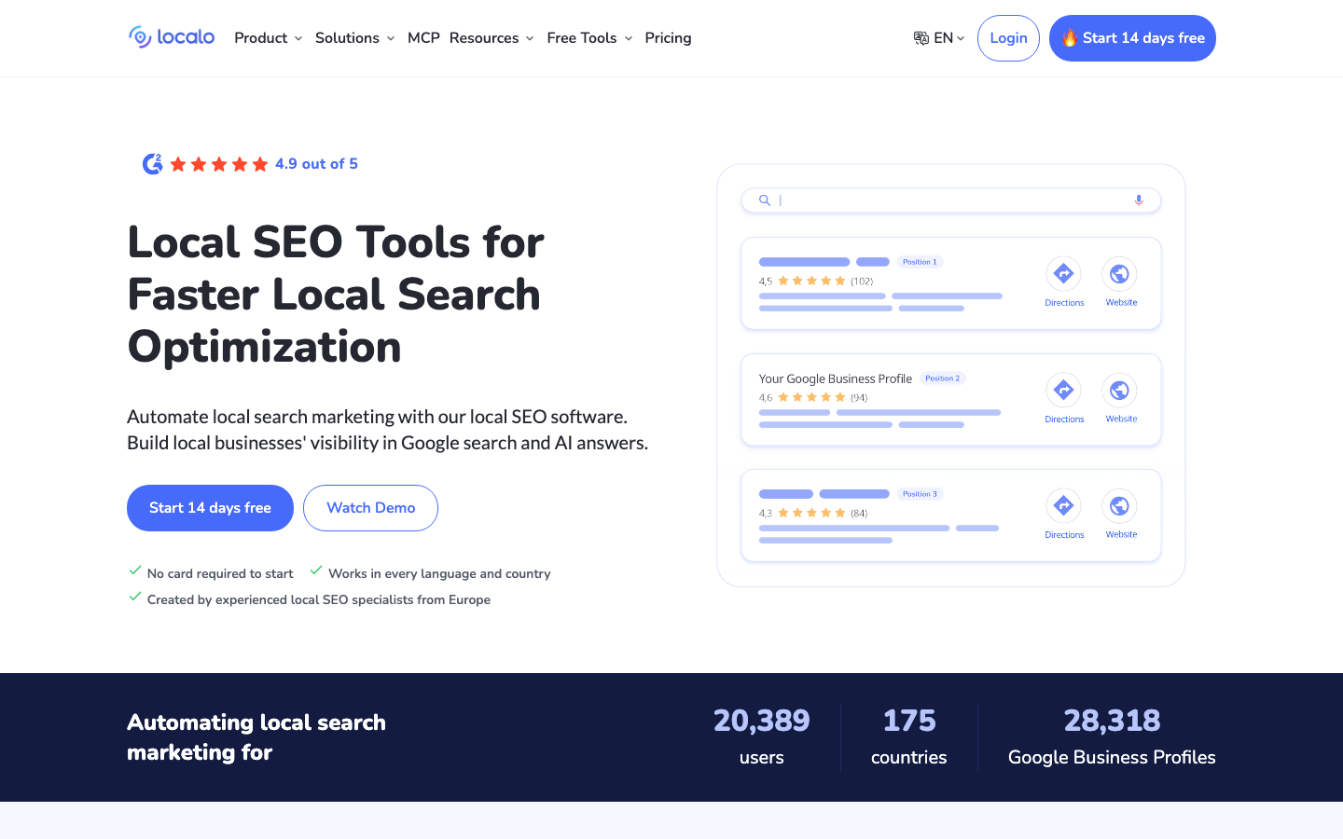Click the Position 2 badge
This screenshot has width=1343, height=839.
pyautogui.click(x=943, y=378)
